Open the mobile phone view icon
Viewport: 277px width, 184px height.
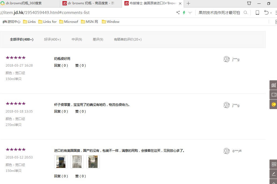257,13
